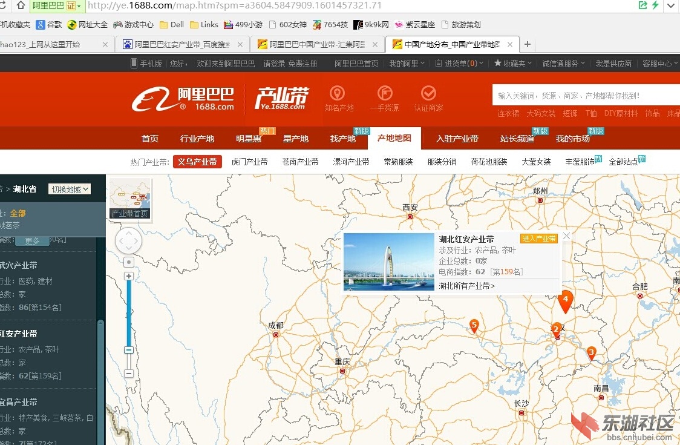Click the map zoom slider handle
This screenshot has height=445, width=680.
coord(128,350)
